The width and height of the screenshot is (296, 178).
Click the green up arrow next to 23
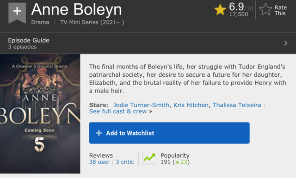[x=177, y=162]
